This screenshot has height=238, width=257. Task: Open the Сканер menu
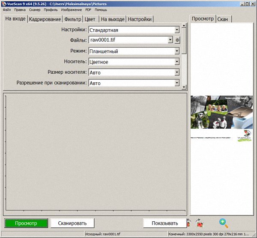tap(35, 9)
